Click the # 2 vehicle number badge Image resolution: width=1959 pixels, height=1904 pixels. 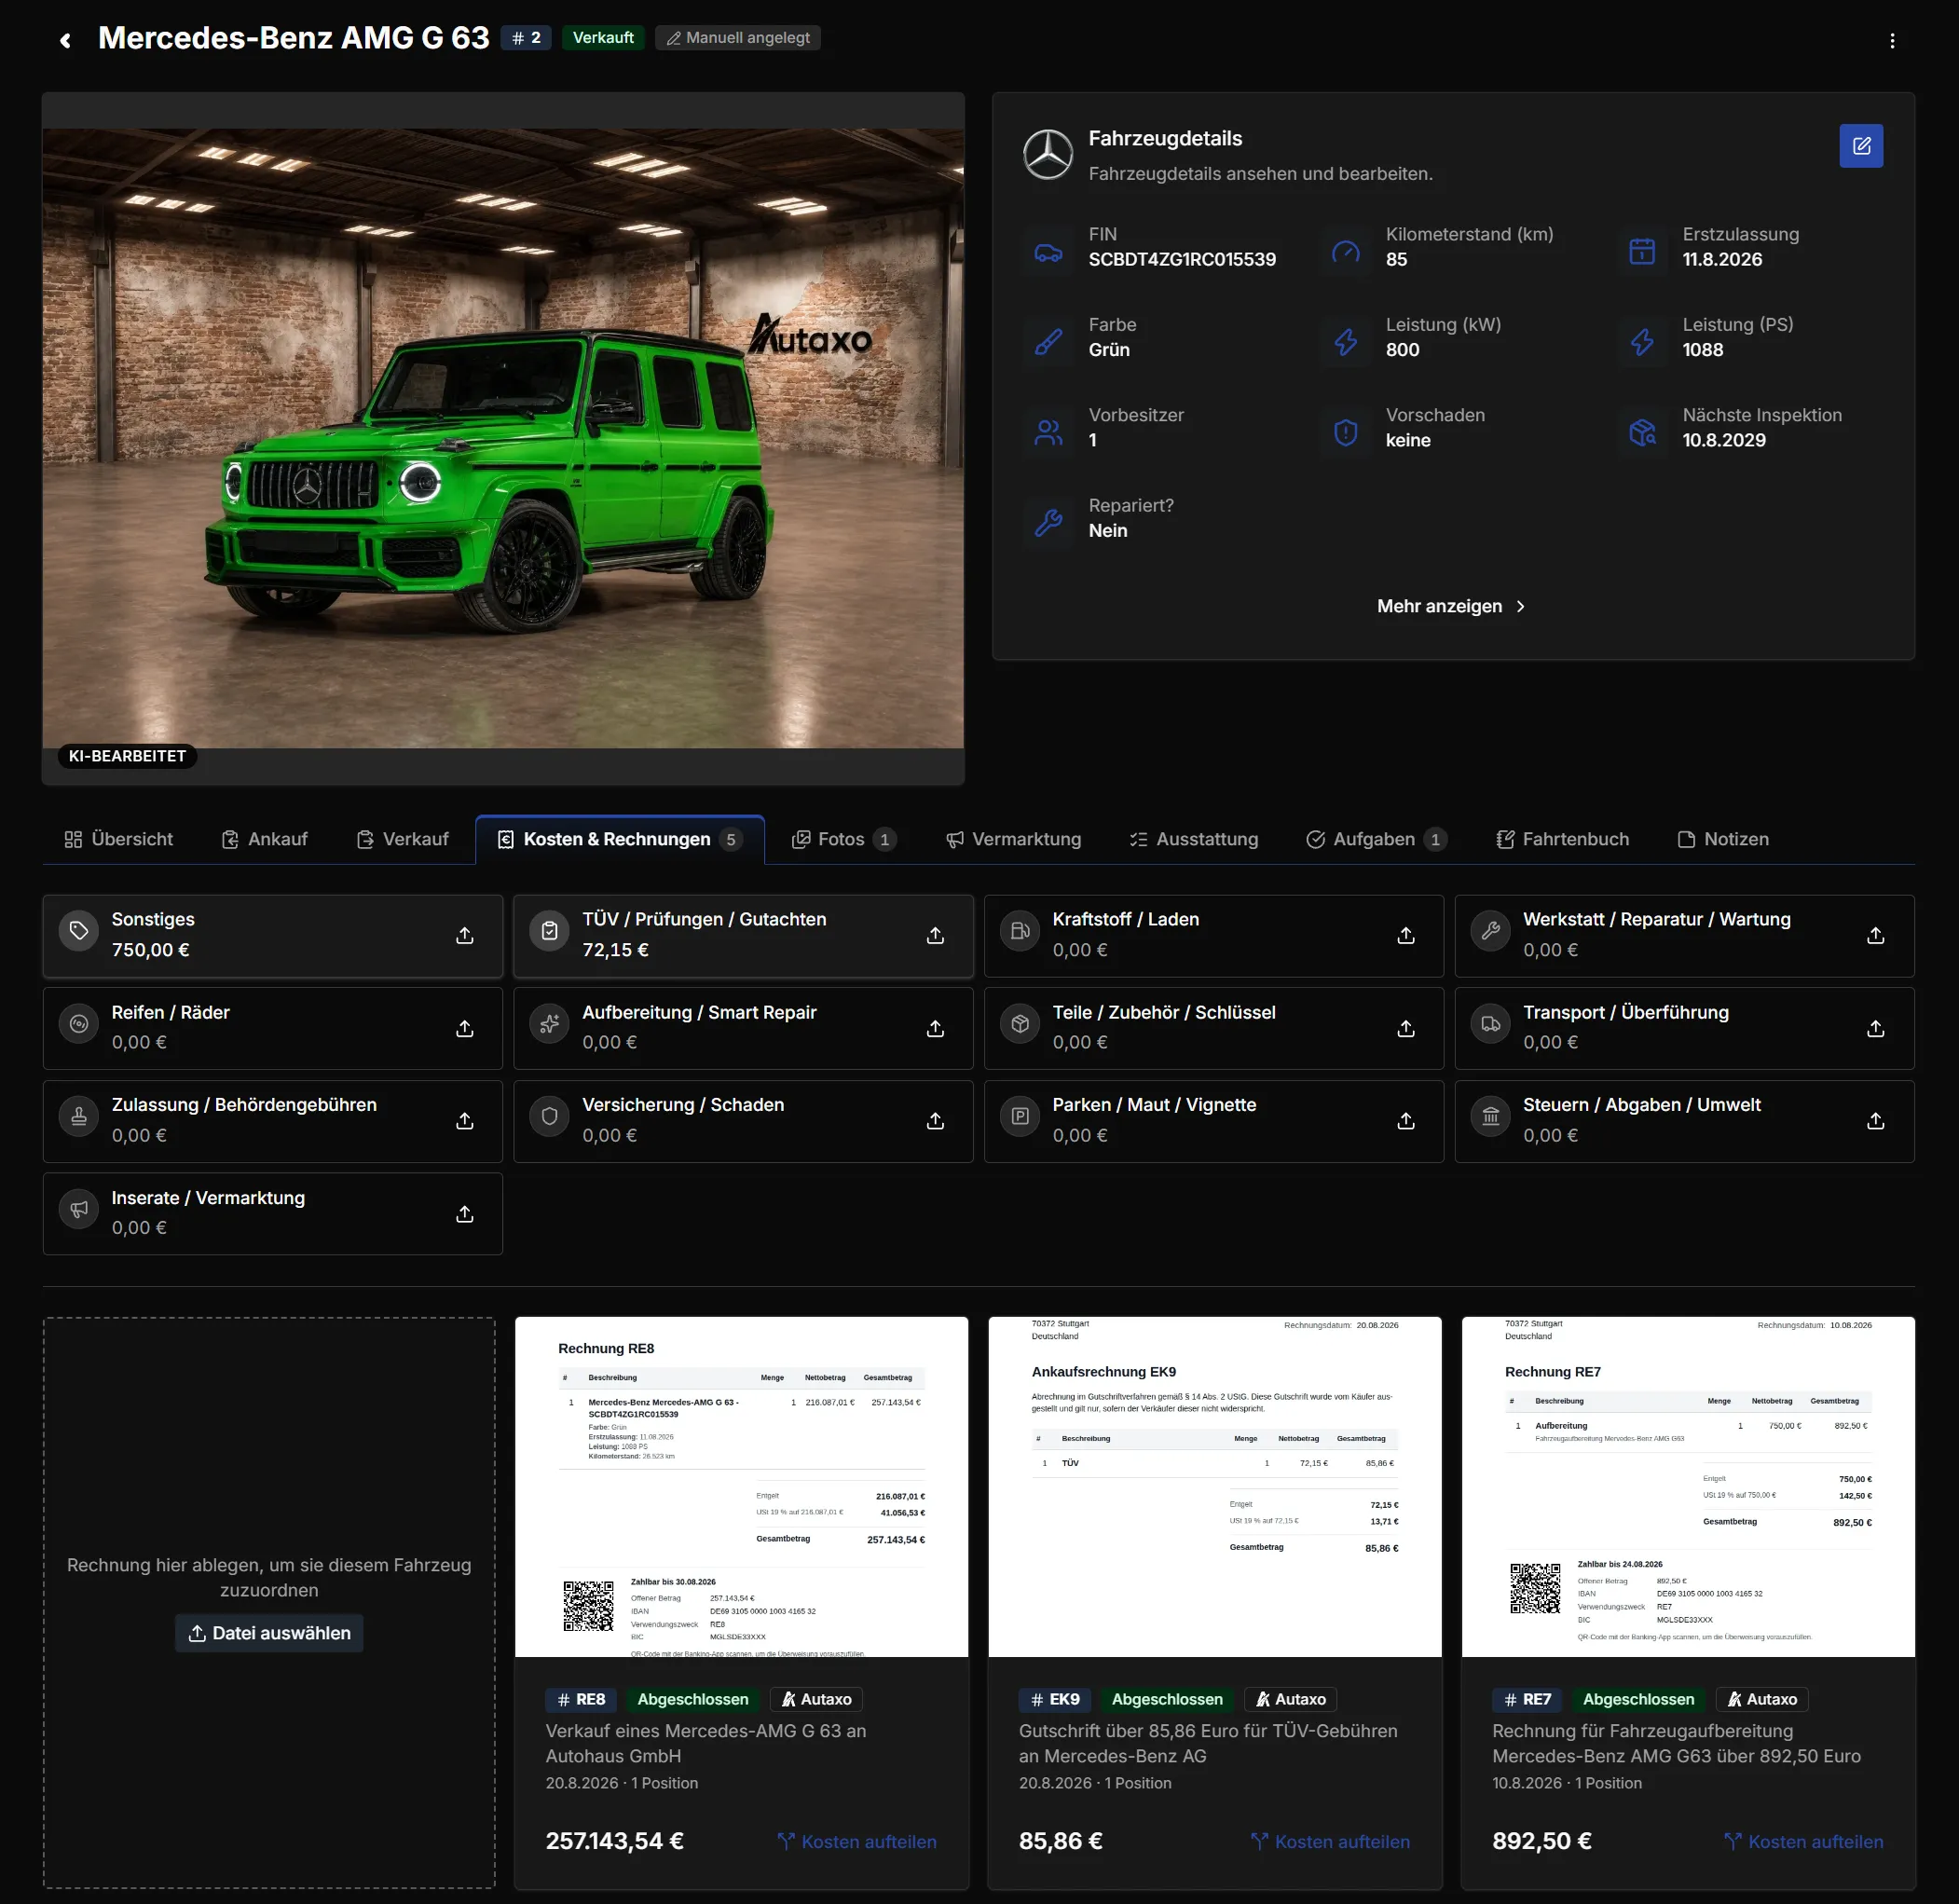click(x=526, y=38)
